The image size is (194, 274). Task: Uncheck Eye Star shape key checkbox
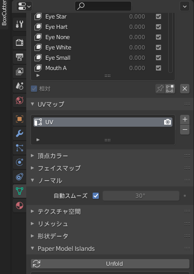[x=158, y=16]
